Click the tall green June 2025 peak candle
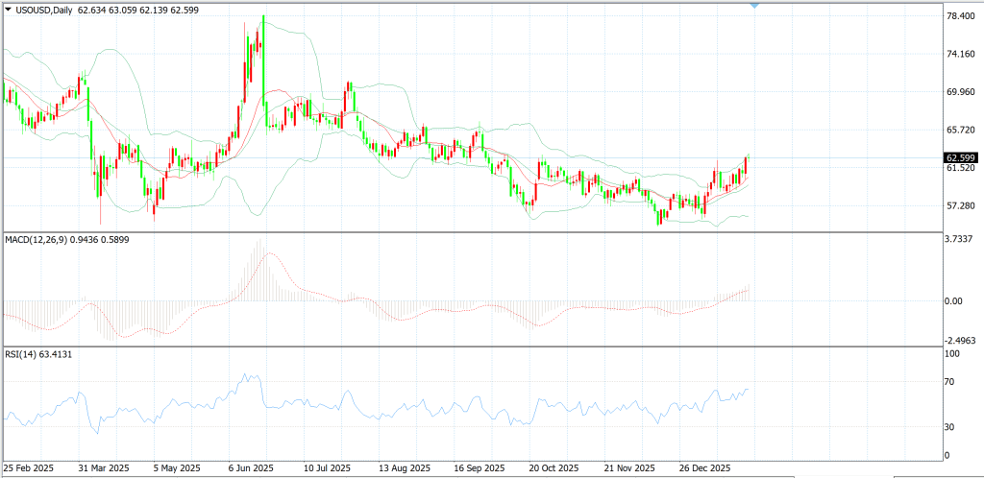Screen dimensions: 984x478 [x=263, y=69]
